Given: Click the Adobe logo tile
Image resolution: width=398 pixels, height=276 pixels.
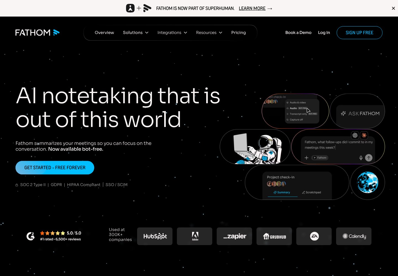Looking at the screenshot, I should (x=195, y=236).
